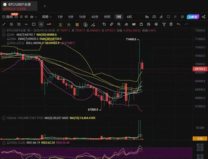The image size is (208, 159).
Task: Click the zoom-in magnifier icon
Action: point(119,24)
